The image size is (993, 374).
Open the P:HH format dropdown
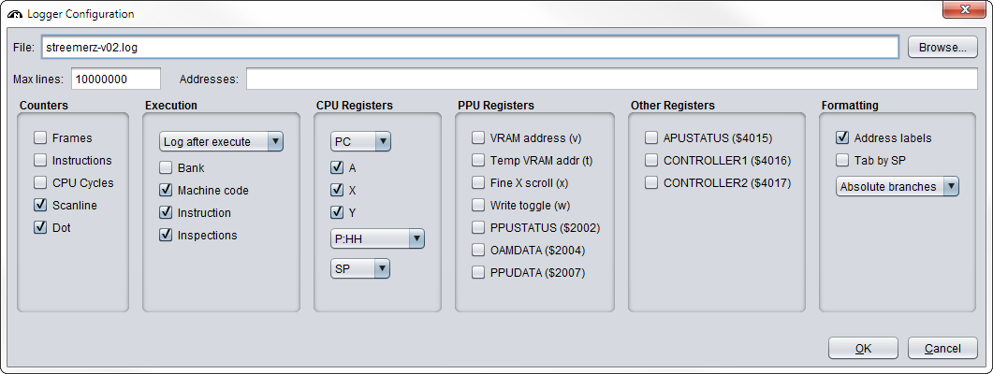click(377, 238)
